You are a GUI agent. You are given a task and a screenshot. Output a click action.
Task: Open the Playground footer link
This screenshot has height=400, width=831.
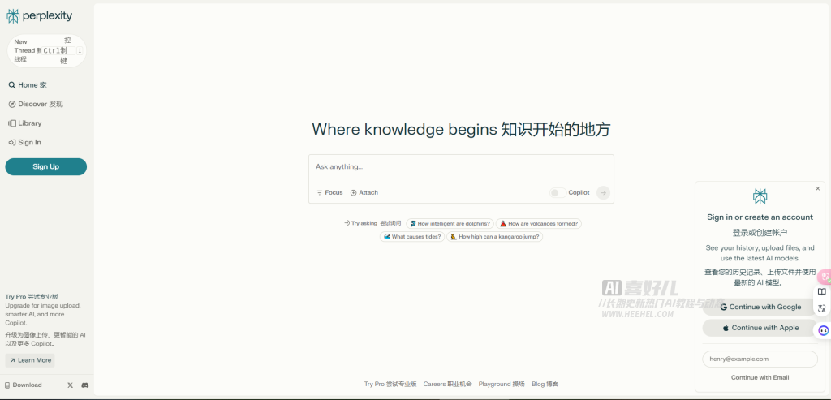pyautogui.click(x=502, y=384)
